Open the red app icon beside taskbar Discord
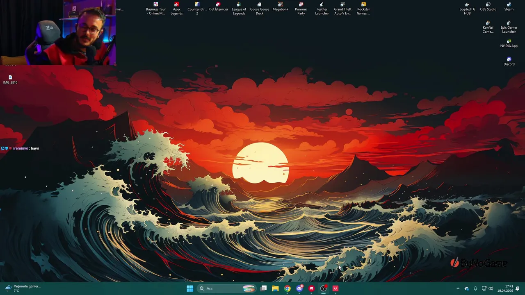The height and width of the screenshot is (295, 525). 312,288
